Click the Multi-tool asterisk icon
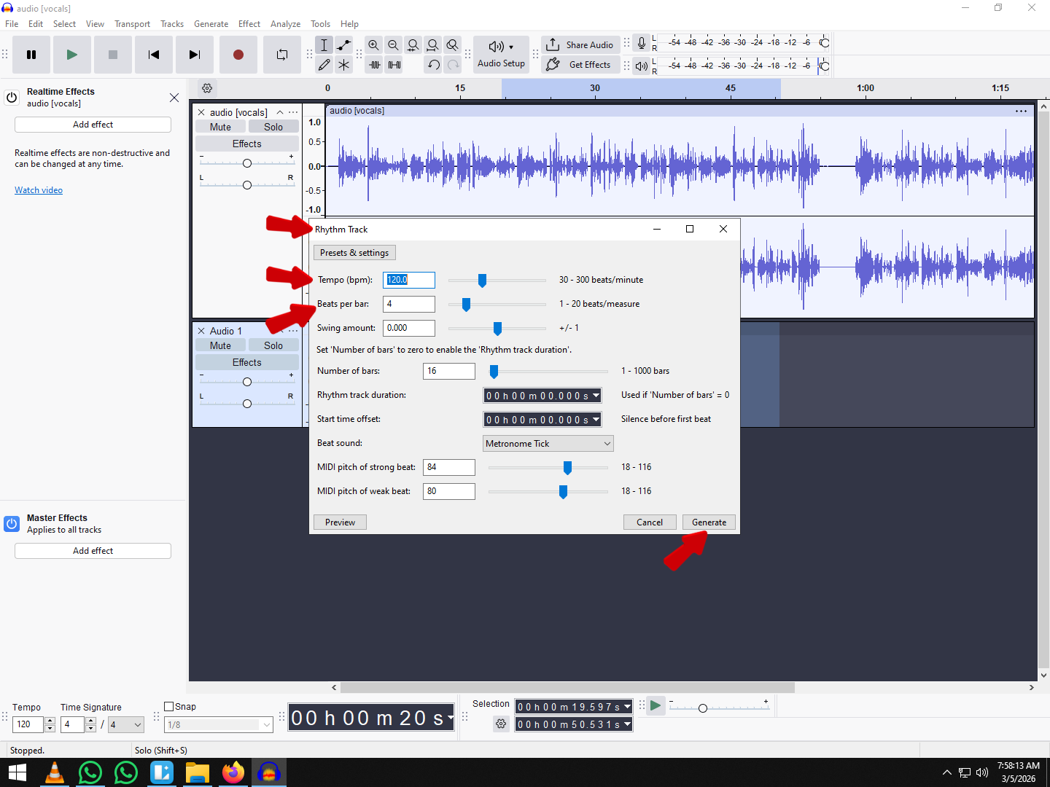The image size is (1050, 787). coord(344,65)
